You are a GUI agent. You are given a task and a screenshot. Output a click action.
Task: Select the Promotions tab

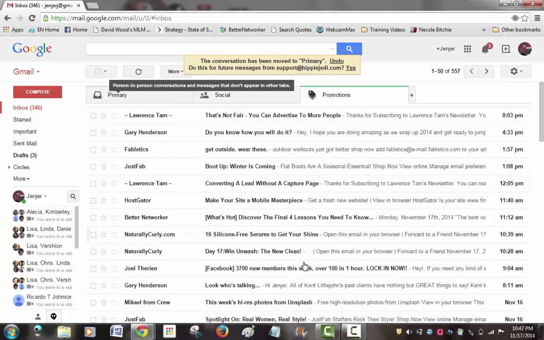(354, 95)
